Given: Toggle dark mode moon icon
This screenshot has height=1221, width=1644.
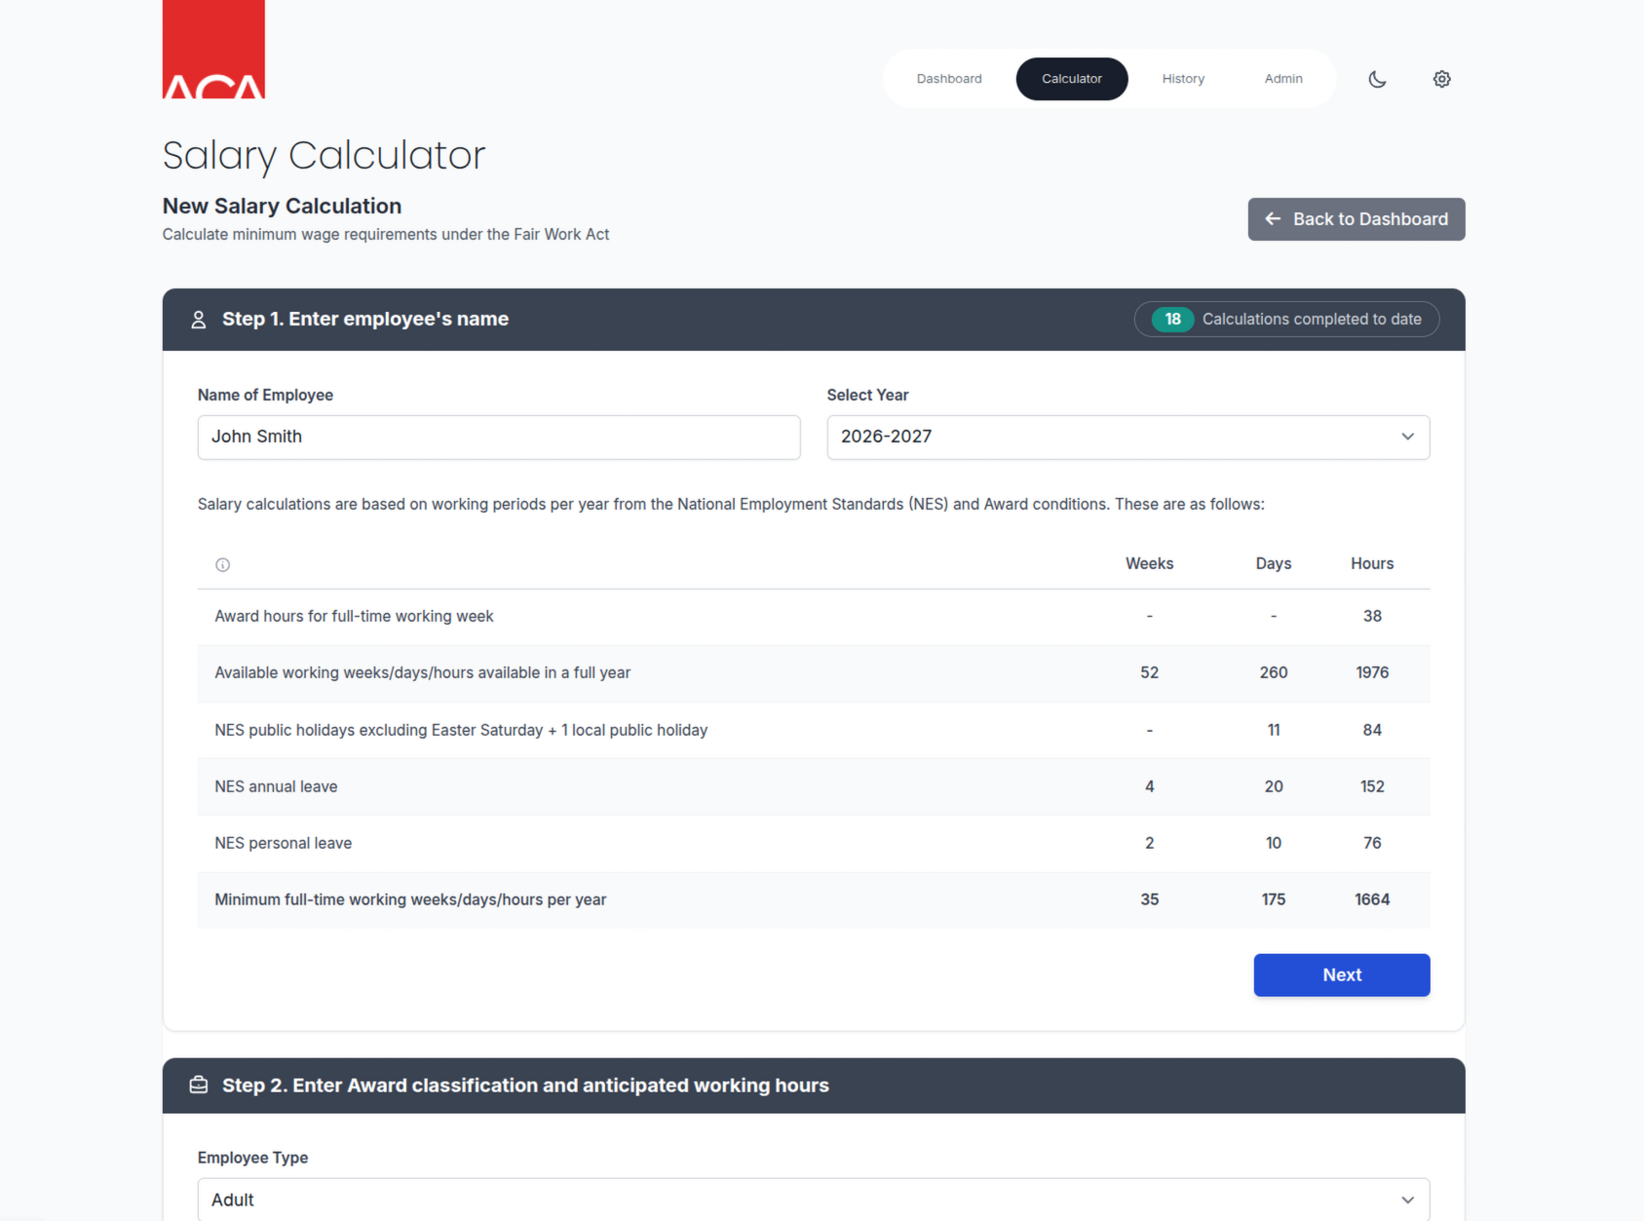Looking at the screenshot, I should pos(1377,79).
